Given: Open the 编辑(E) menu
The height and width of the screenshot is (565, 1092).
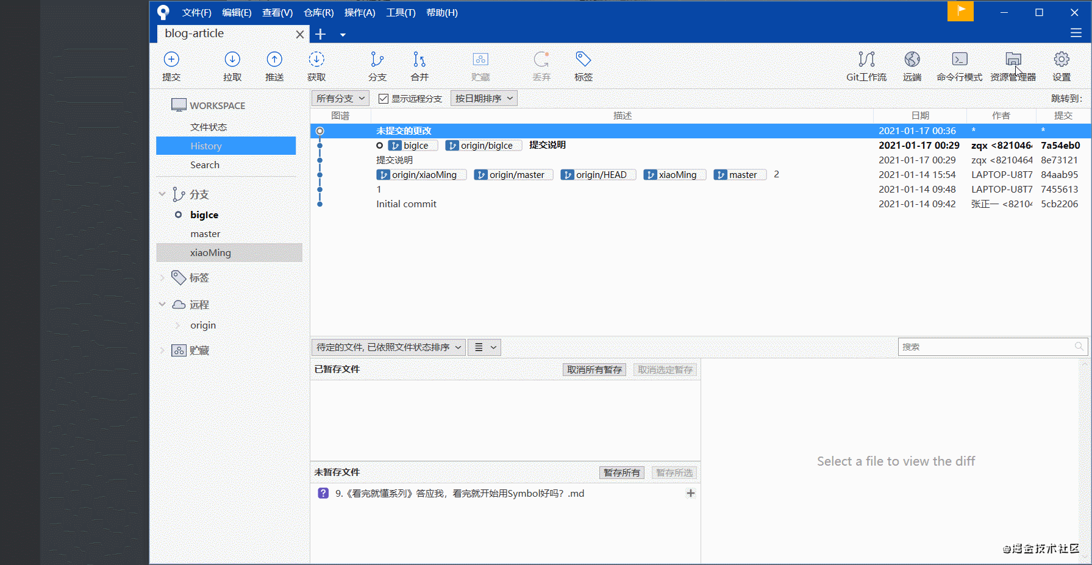Looking at the screenshot, I should [x=237, y=12].
